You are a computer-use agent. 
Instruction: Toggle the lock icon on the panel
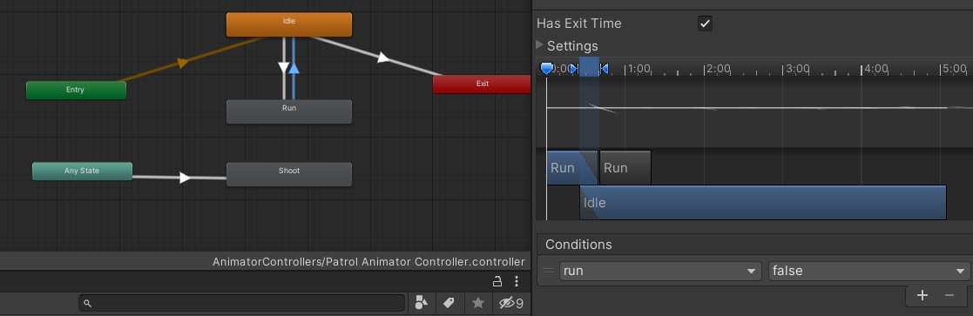point(497,281)
